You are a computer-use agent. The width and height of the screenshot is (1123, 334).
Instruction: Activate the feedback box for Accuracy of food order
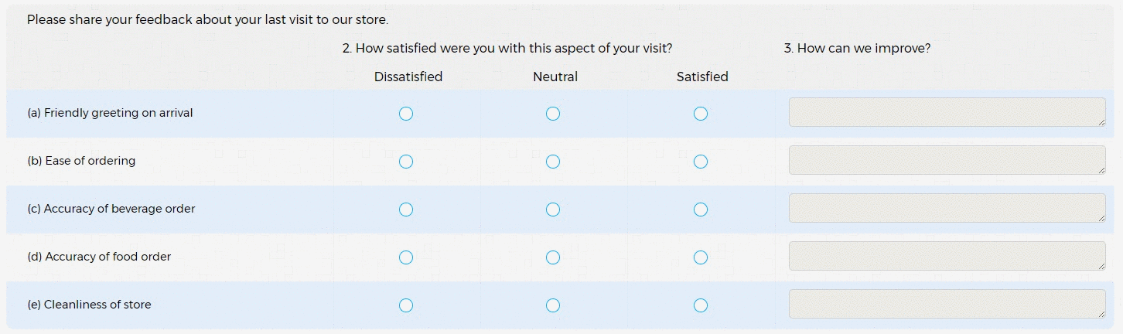pos(947,256)
